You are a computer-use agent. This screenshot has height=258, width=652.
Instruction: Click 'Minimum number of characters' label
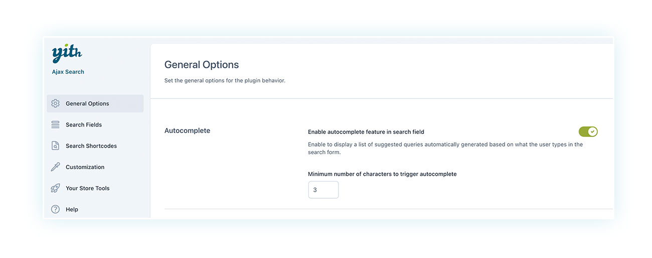tap(382, 174)
